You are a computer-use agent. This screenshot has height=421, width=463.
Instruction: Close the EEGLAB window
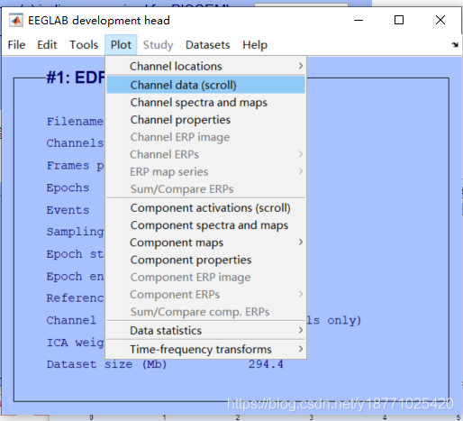440,21
